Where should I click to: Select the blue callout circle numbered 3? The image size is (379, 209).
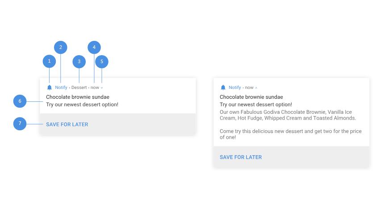[79, 62]
